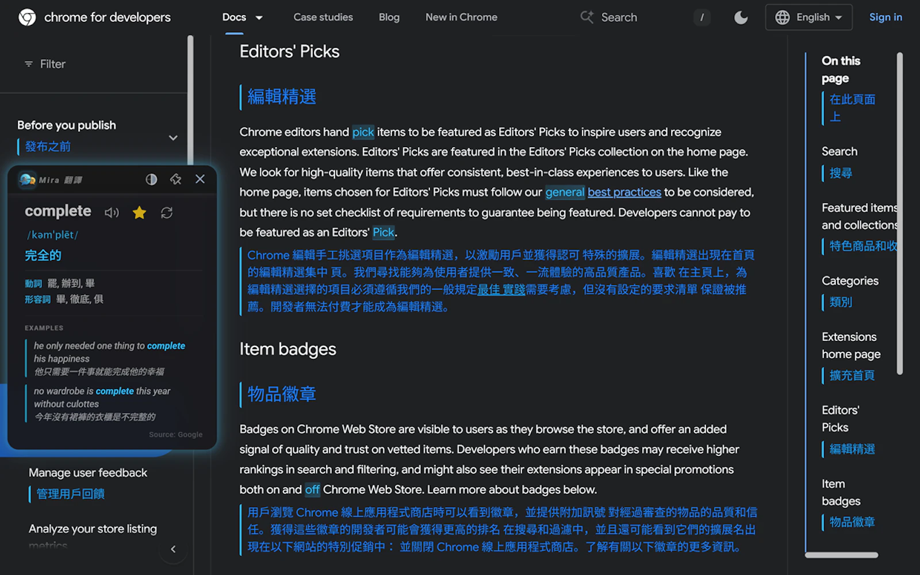
Task: Click the Filter field in sidebar
Action: tap(95, 64)
